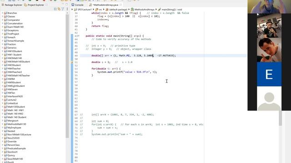The height and width of the screenshot is (163, 291).
Task: Click the PersonClass project icon
Action: 5,145
